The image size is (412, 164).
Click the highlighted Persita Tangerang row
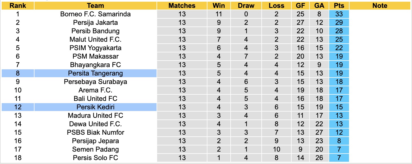96,73
